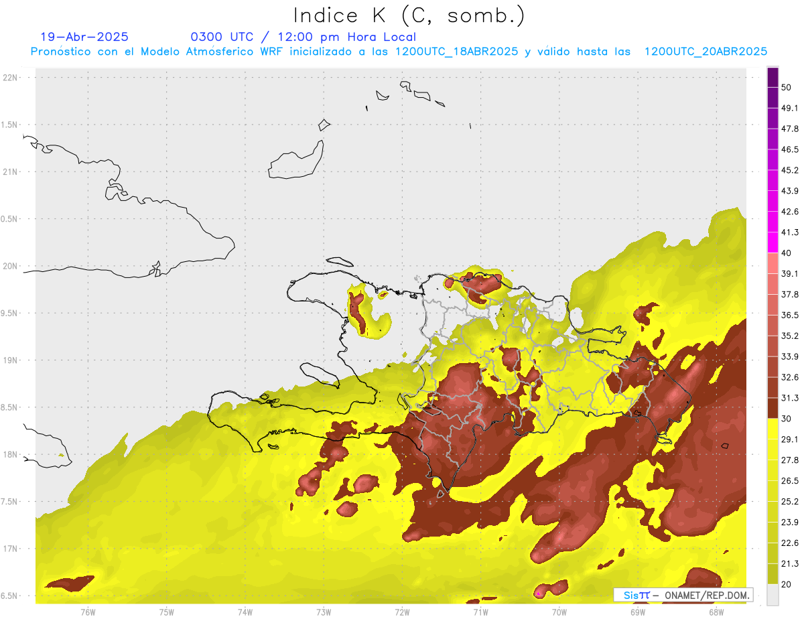Click the colorbar value '46.5'
Screen dimensions: 804x621
pos(790,149)
